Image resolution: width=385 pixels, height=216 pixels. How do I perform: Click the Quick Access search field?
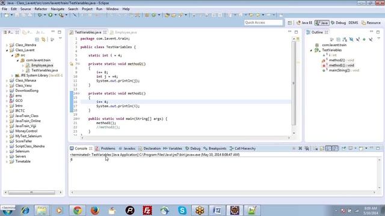pos(263,23)
